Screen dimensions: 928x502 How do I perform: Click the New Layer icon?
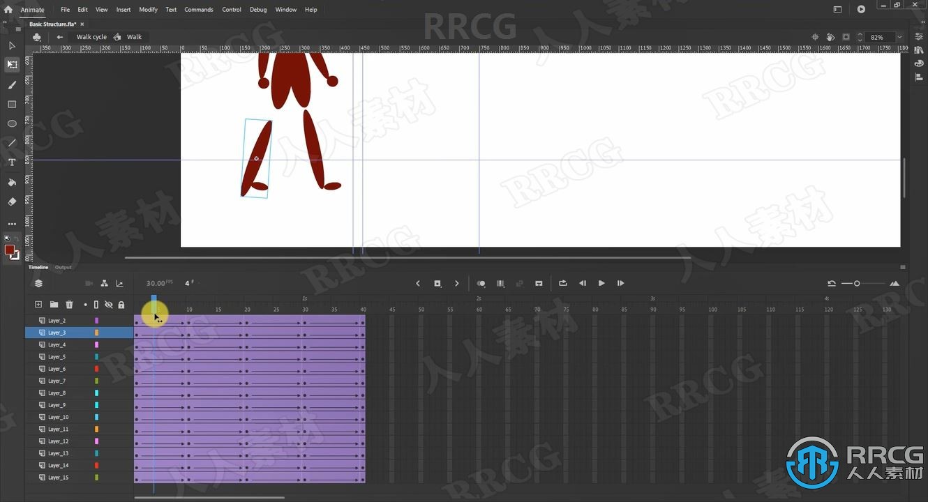(x=38, y=305)
